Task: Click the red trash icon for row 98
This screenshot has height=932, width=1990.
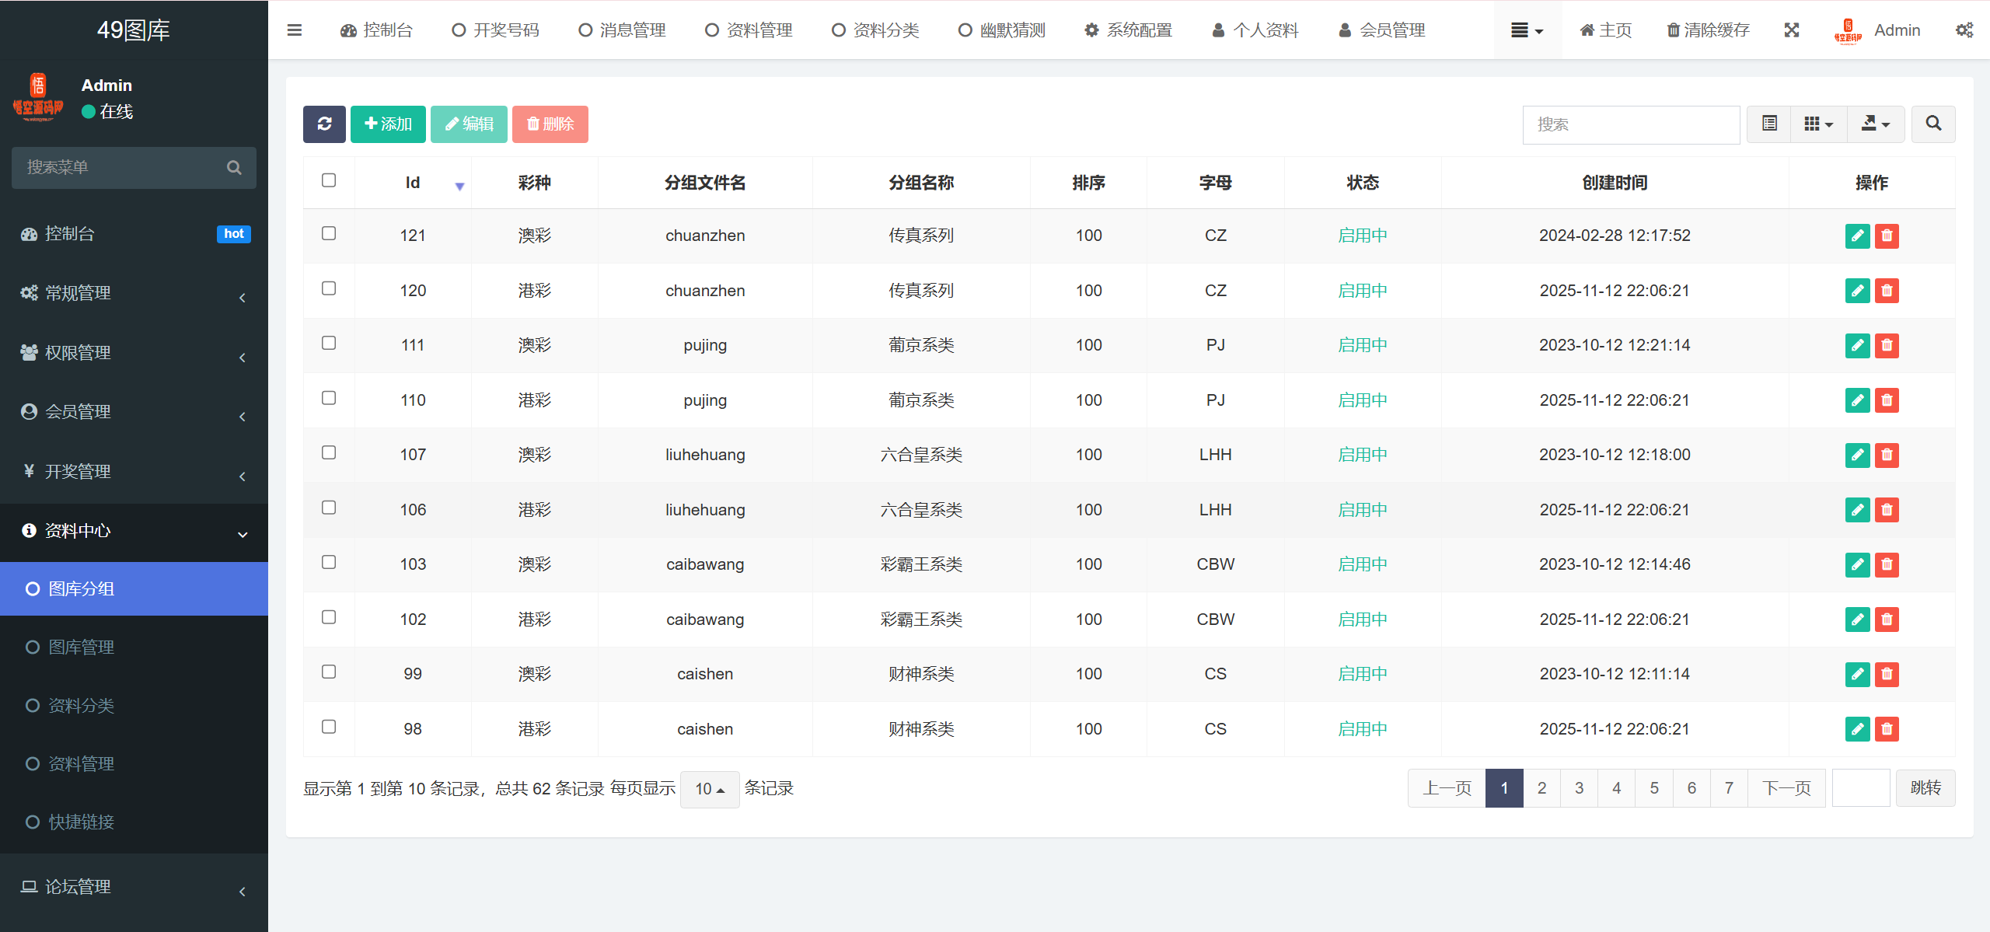Action: click(1887, 729)
